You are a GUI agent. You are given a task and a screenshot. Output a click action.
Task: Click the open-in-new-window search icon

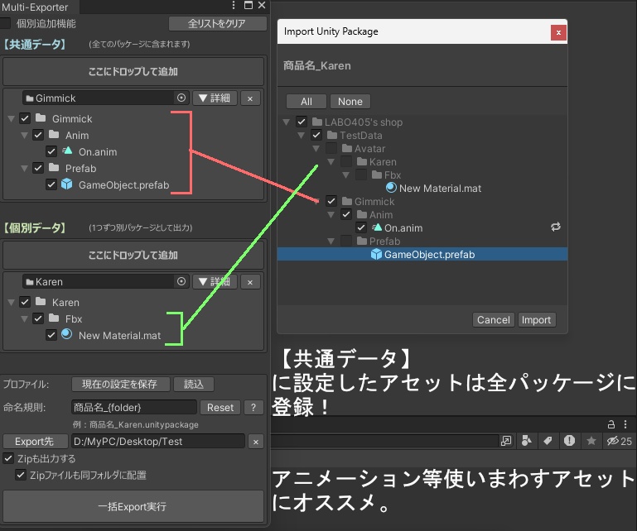pyautogui.click(x=506, y=441)
